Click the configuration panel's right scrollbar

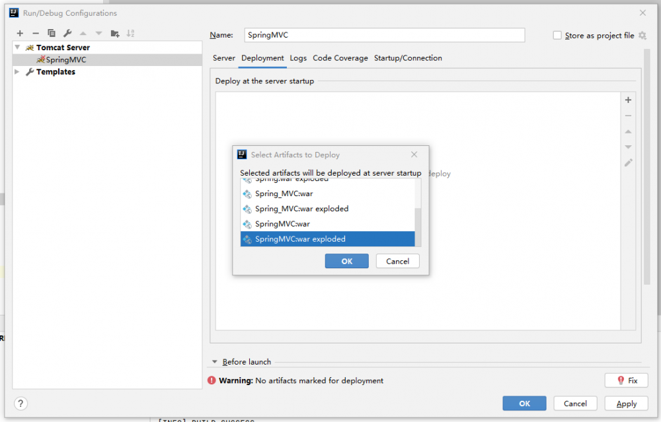(x=647, y=167)
